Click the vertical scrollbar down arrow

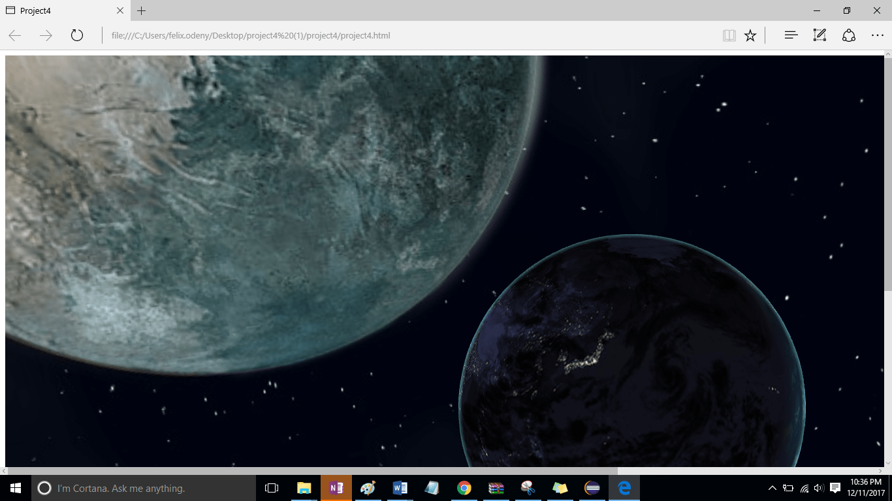887,463
